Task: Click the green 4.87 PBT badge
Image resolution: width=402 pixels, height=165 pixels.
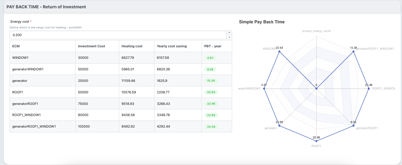Action: 210,58
